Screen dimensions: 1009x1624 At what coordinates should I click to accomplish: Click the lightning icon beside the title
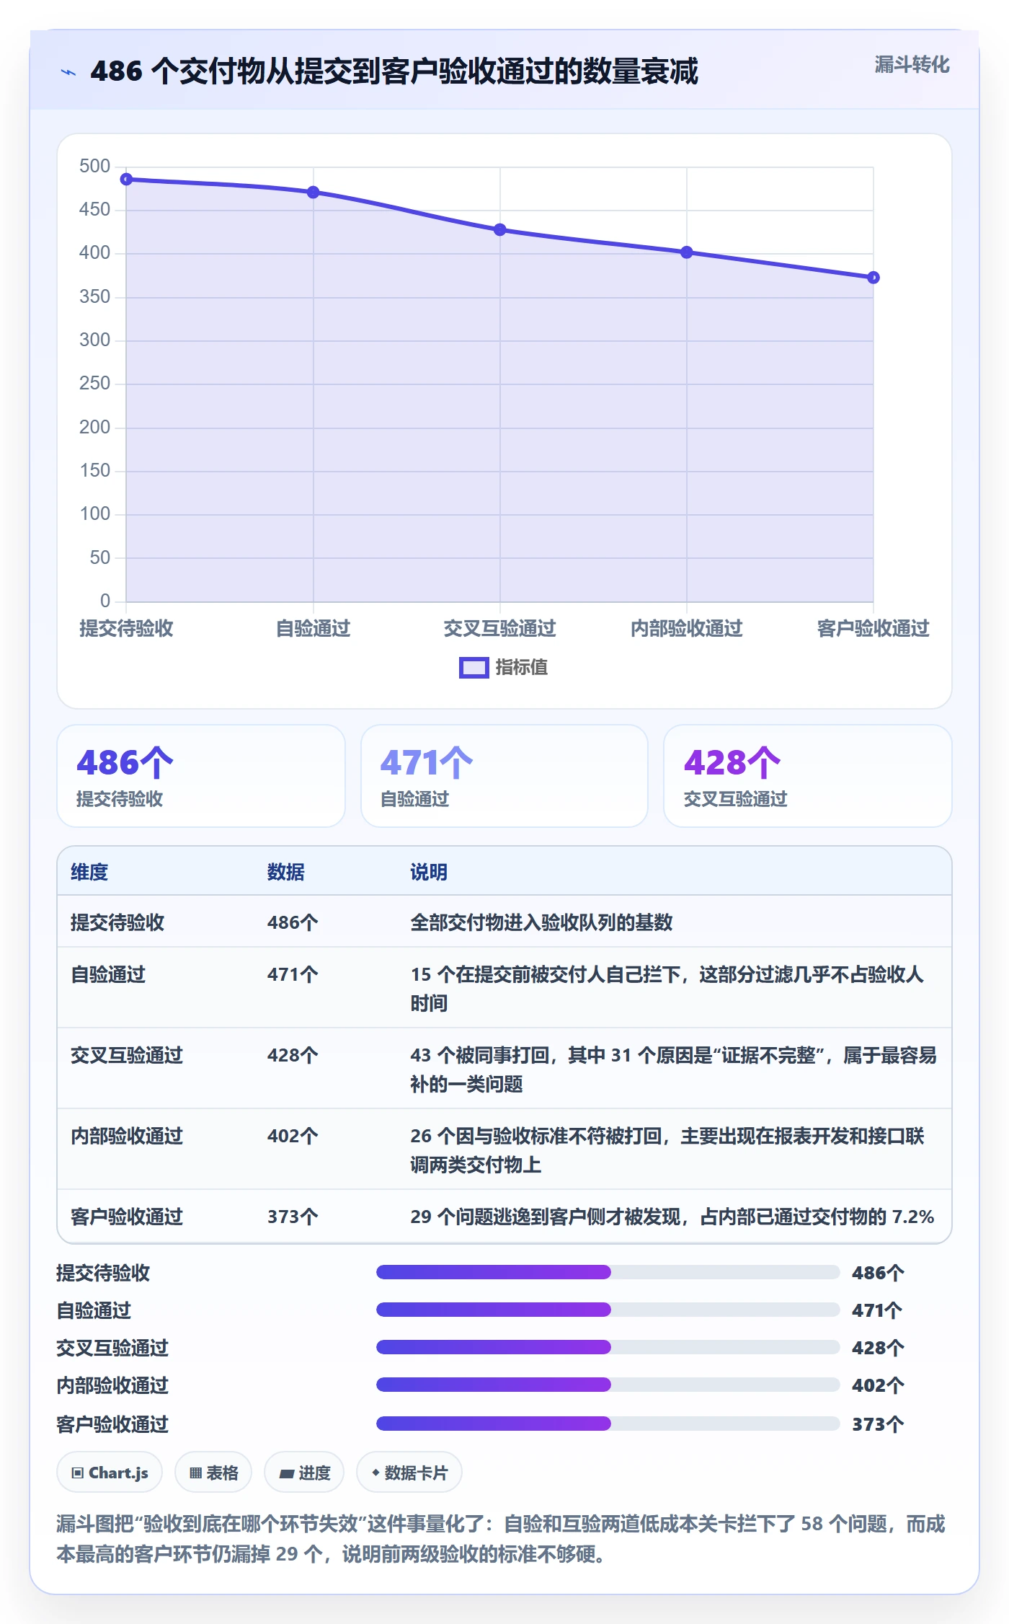tap(68, 72)
